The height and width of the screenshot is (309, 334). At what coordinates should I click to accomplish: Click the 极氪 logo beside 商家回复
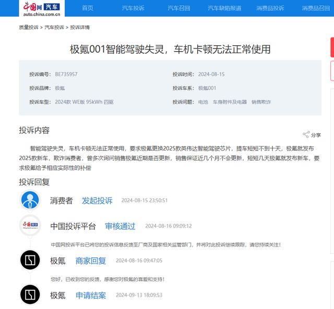30,260
